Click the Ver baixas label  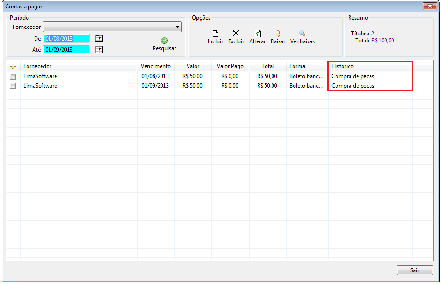click(302, 41)
